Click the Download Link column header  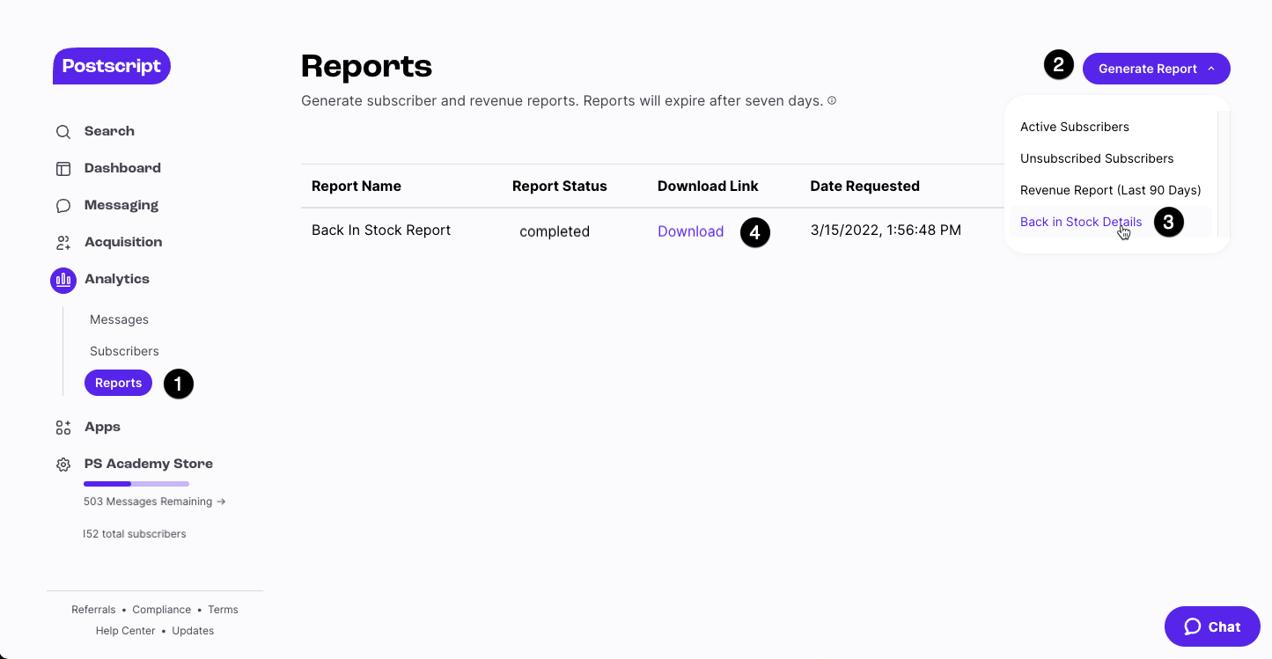pyautogui.click(x=708, y=187)
